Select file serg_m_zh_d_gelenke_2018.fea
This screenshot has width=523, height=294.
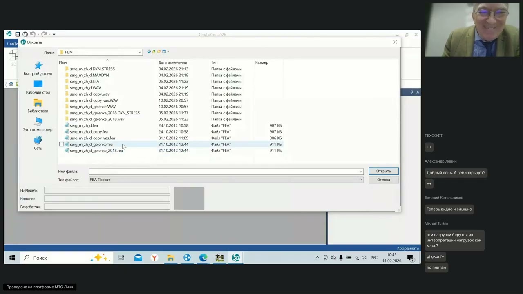[x=96, y=151]
